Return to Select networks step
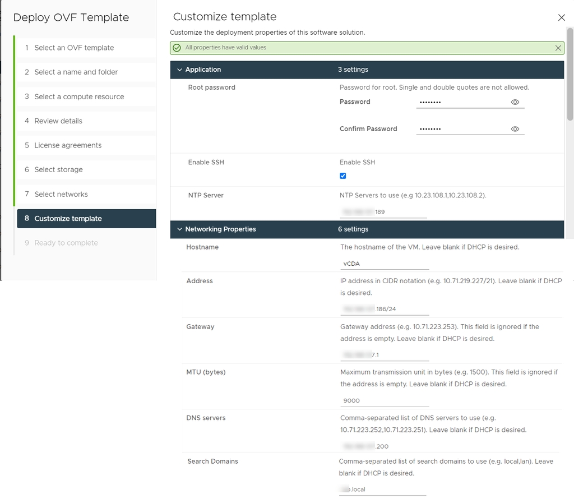The width and height of the screenshot is (574, 503). click(x=61, y=194)
